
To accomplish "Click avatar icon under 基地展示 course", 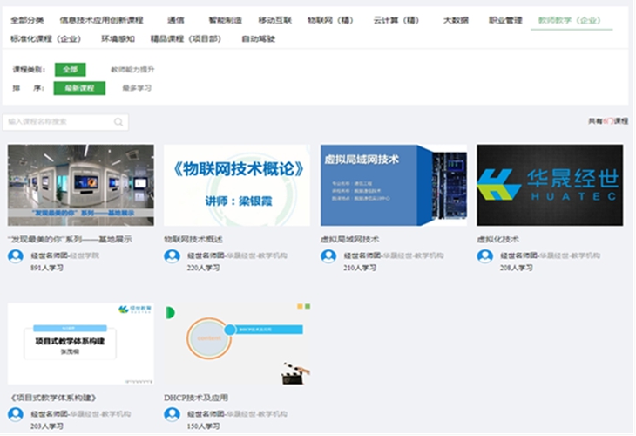I will [16, 255].
